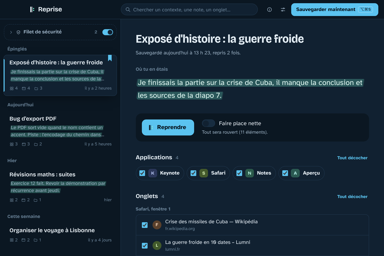Expand the Filet de sécurité chevron

coord(11,32)
